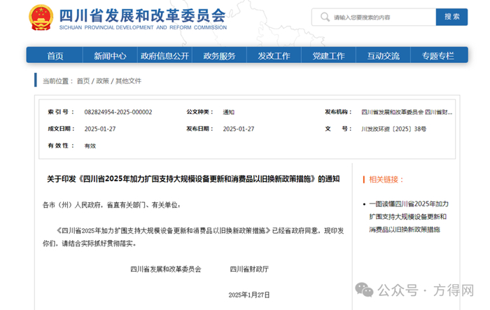Click the salutation line 各市（州）人民政府
This screenshot has height=310, width=490.
click(111, 205)
